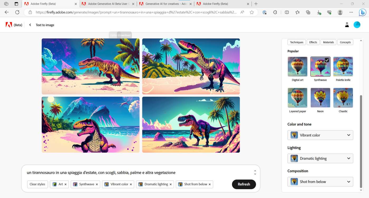The height and width of the screenshot is (198, 369).
Task: Click the browser back arrow
Action: [7, 12]
